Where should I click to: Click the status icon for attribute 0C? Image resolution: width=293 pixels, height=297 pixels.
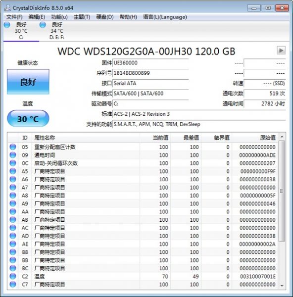13,163
